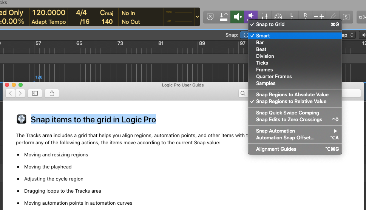Toggle the Snap power button
The image size is (366, 210).
(x=245, y=35)
